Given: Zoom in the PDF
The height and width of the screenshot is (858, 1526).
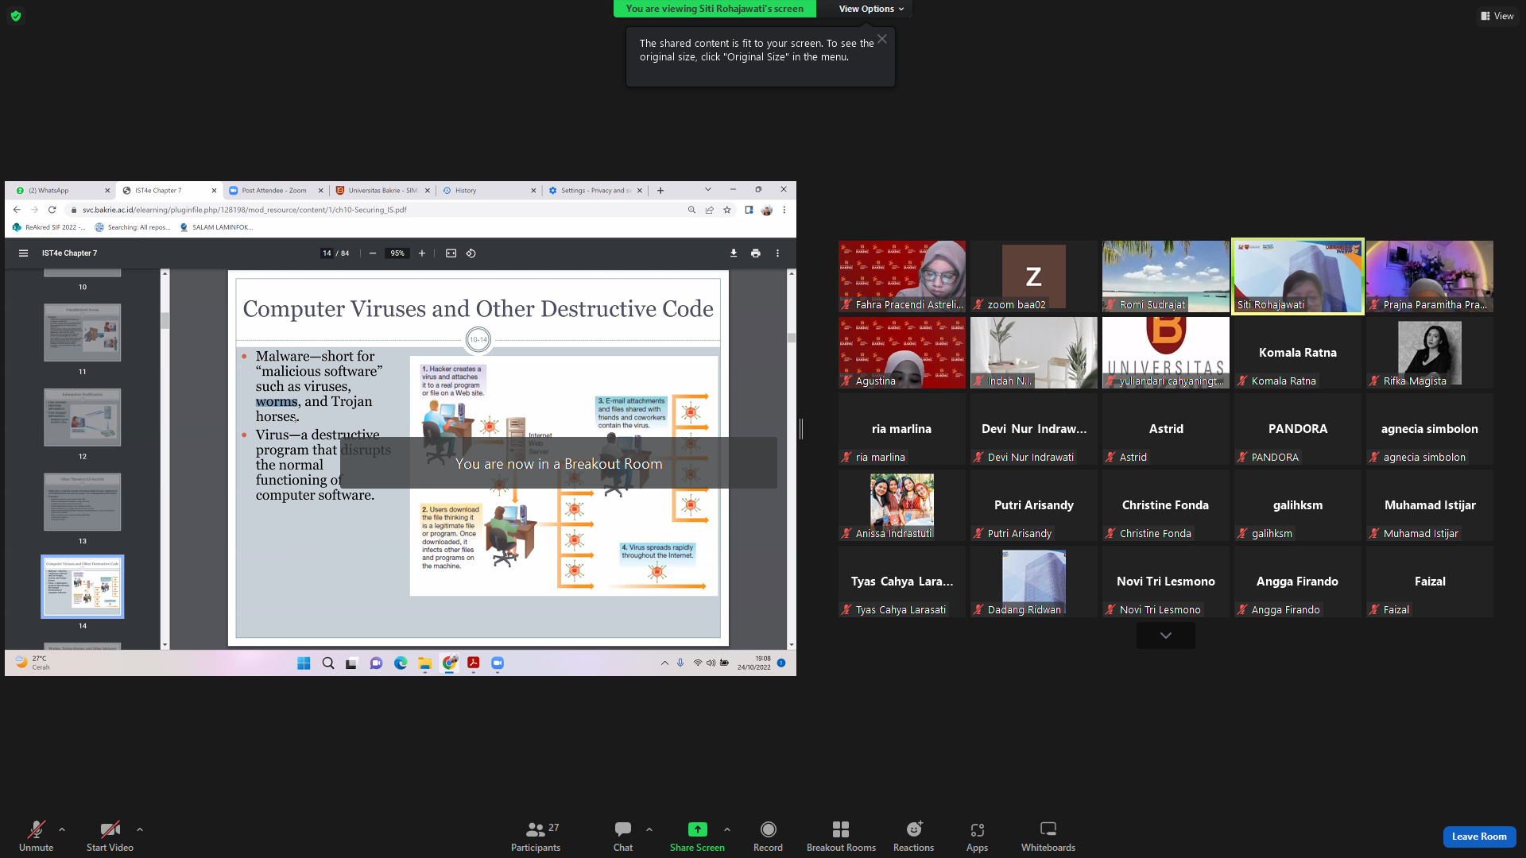Looking at the screenshot, I should (422, 253).
